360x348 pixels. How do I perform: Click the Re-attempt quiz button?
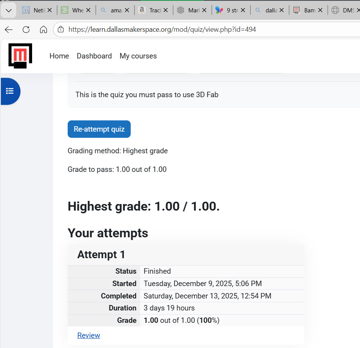pyautogui.click(x=99, y=129)
